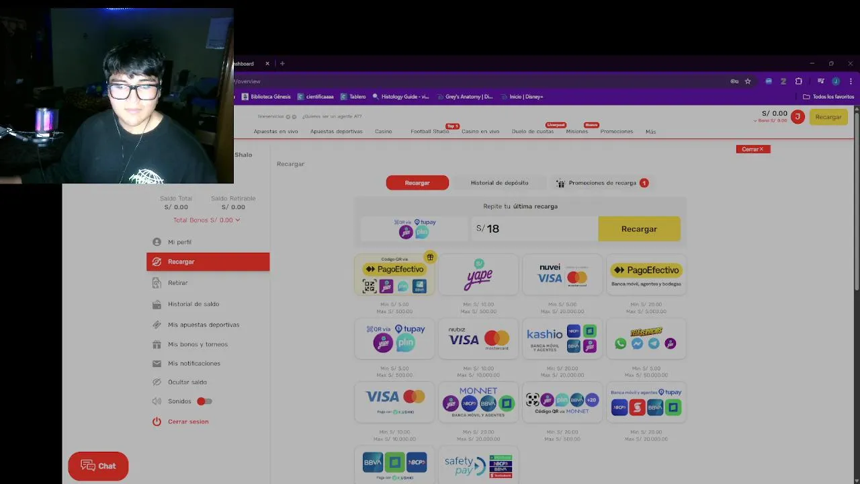This screenshot has width=860, height=484.
Task: Choose QR vía Tupay Yape Plin method
Action: 394,339
